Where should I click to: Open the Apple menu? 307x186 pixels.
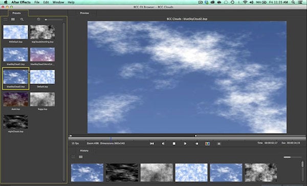click(x=6, y=3)
